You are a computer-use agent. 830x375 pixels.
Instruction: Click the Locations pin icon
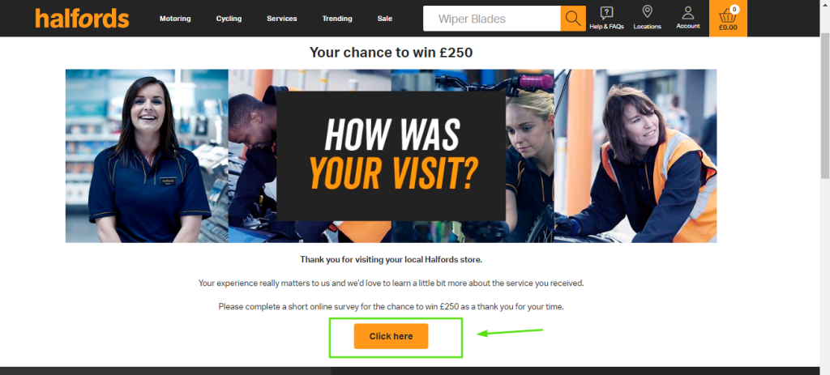click(x=647, y=11)
